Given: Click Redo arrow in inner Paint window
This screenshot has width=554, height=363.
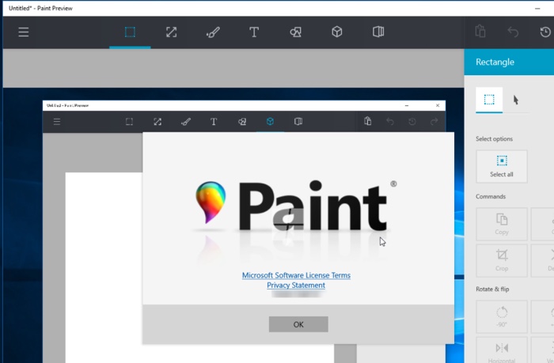Looking at the screenshot, I should pos(434,122).
